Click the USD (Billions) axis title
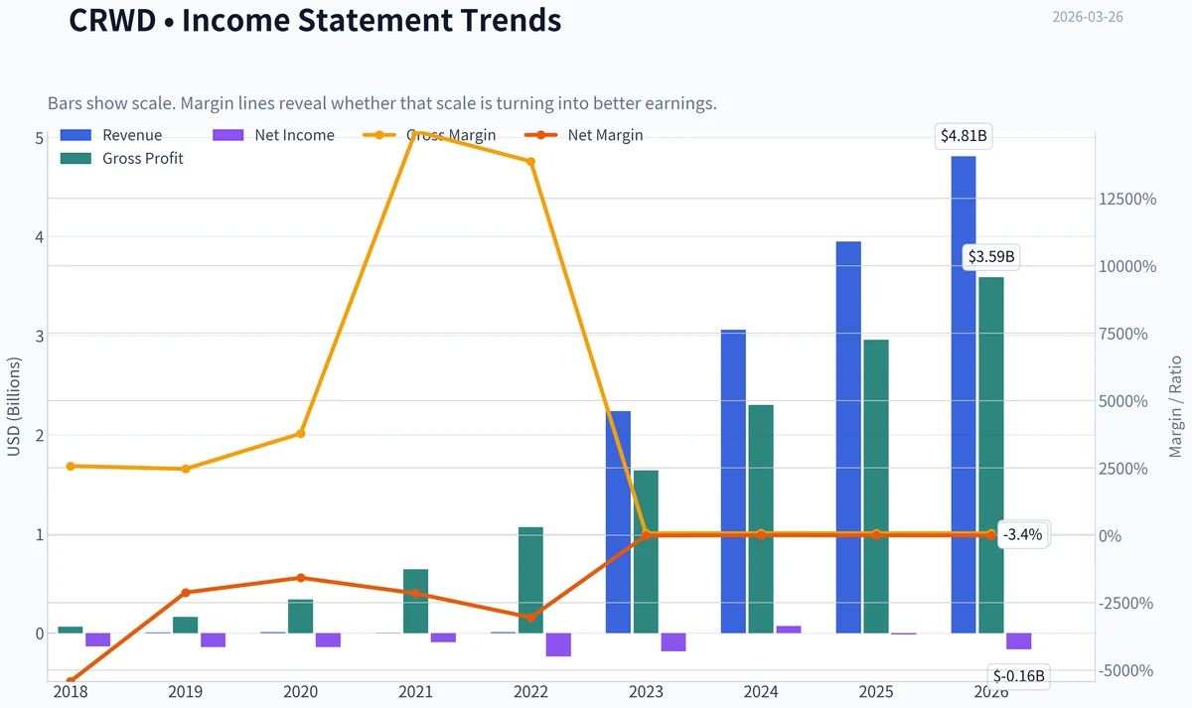 (14, 406)
